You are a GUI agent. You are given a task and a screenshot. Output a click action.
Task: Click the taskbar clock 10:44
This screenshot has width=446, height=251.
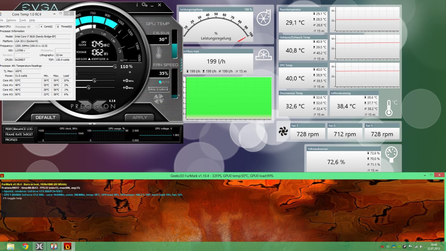tap(434, 245)
